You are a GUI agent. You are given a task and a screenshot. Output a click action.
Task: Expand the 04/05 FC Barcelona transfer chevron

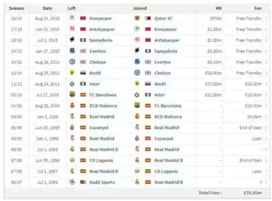[x=267, y=106]
